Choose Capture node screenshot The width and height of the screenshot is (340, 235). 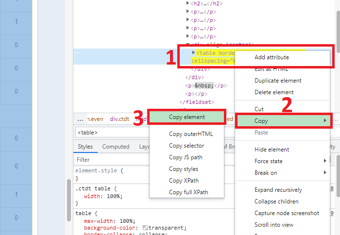coord(287,213)
